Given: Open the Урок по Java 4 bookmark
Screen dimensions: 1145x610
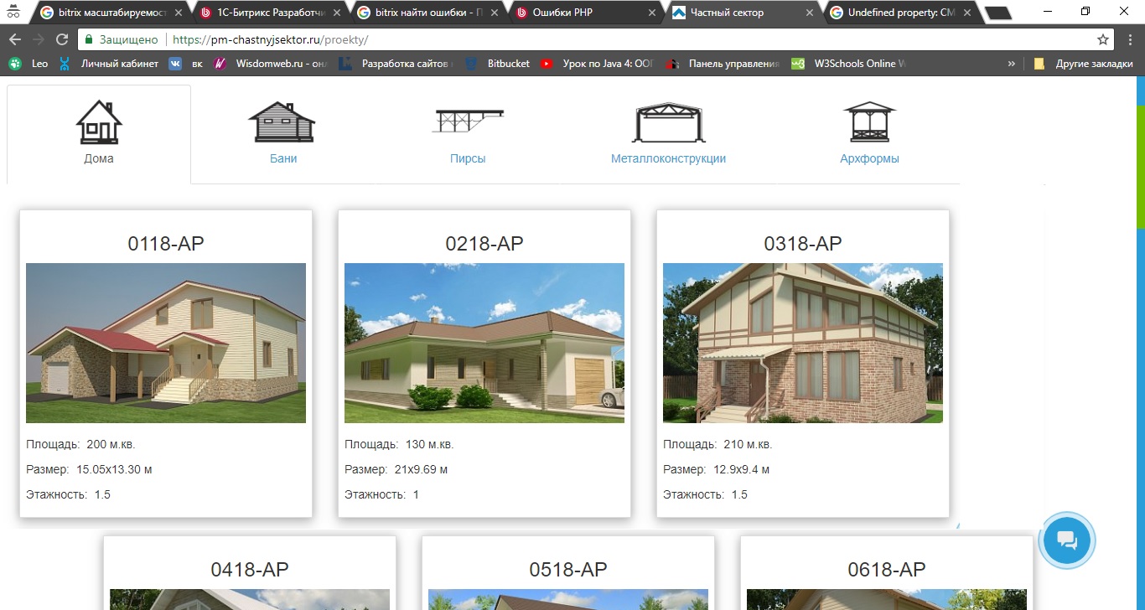Looking at the screenshot, I should [x=598, y=64].
